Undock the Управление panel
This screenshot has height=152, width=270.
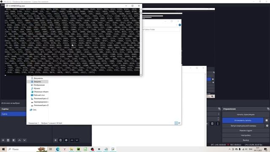click(x=268, y=109)
